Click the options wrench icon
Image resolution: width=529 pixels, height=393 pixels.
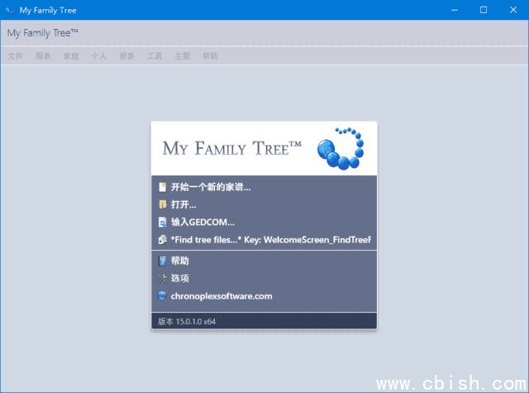click(162, 279)
